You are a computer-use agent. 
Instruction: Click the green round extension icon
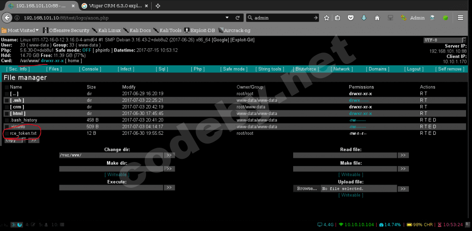(x=445, y=18)
